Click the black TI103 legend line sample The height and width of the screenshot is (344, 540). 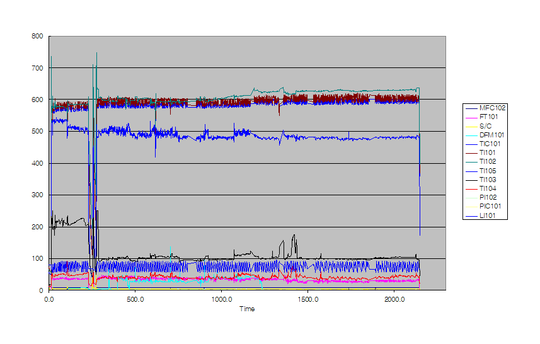tap(471, 180)
